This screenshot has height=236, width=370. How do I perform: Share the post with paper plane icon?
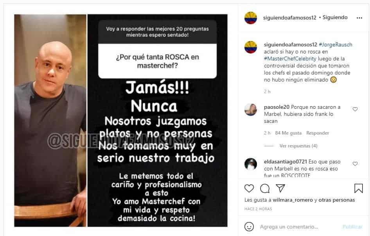click(280, 188)
